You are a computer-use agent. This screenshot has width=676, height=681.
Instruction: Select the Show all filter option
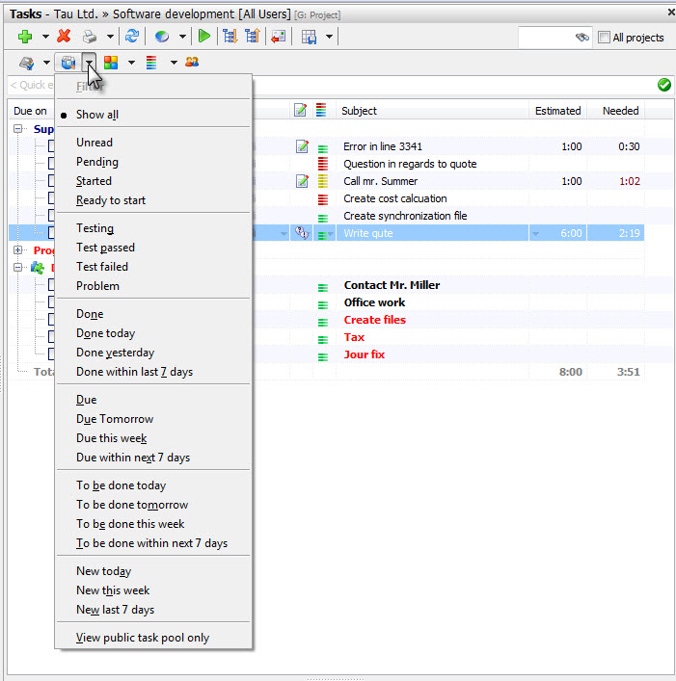click(x=97, y=115)
